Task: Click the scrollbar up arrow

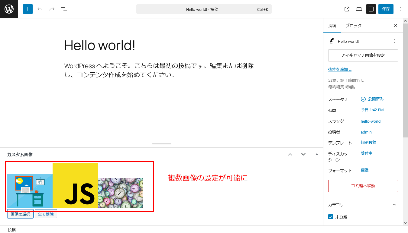Action: [x=405, y=21]
